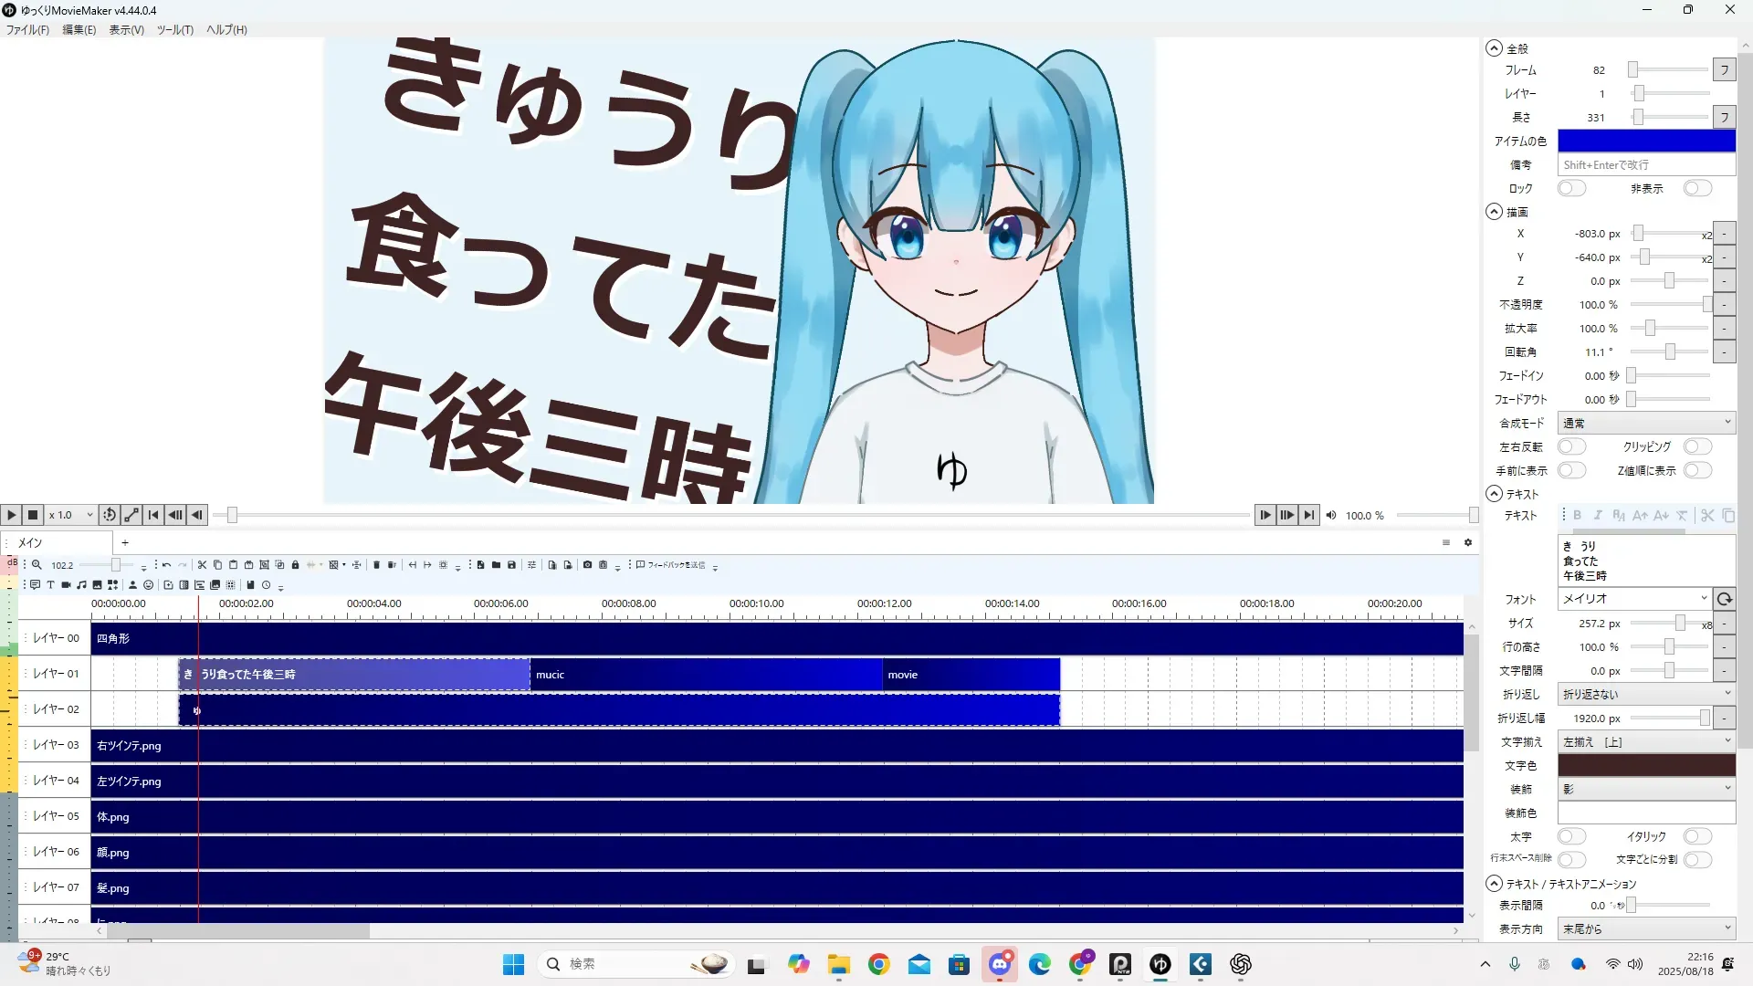Open the playback speed x 1.0 dropdown
Viewport: 1753px width, 986px height.
(x=71, y=515)
